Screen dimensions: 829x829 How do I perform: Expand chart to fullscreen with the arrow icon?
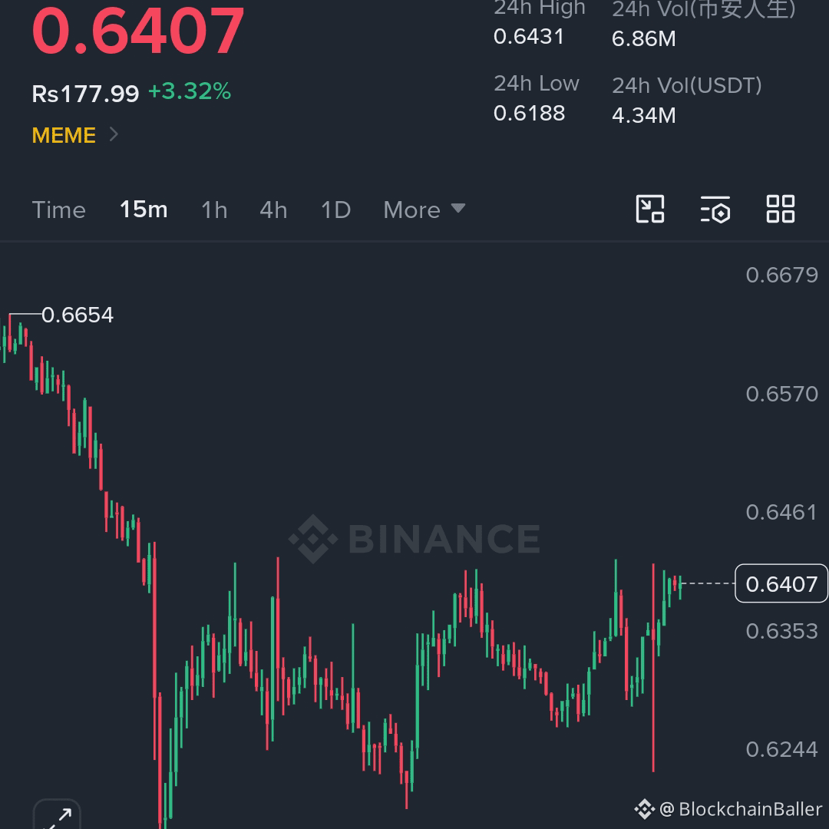pos(57,815)
